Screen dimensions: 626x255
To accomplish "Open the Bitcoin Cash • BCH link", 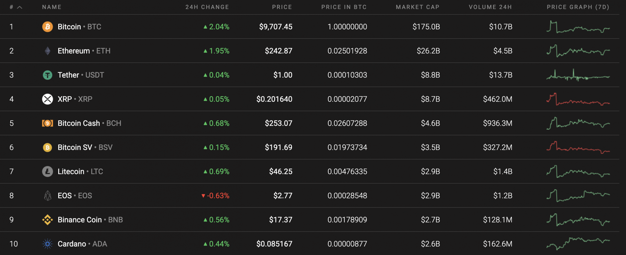I will [89, 123].
